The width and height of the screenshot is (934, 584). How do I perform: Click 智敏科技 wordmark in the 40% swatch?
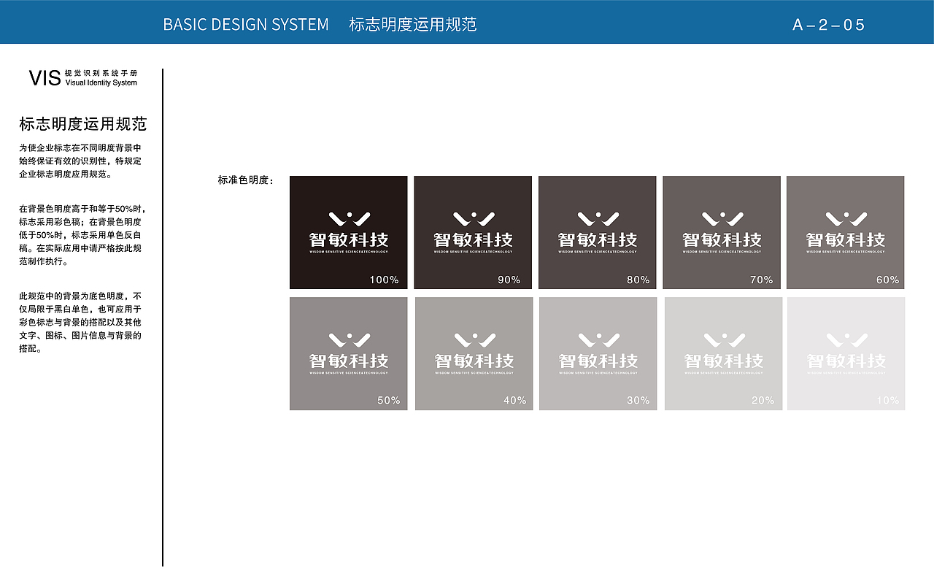pos(474,361)
